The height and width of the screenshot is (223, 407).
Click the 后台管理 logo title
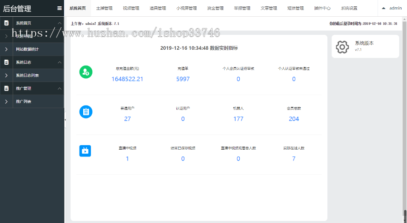(17, 9)
